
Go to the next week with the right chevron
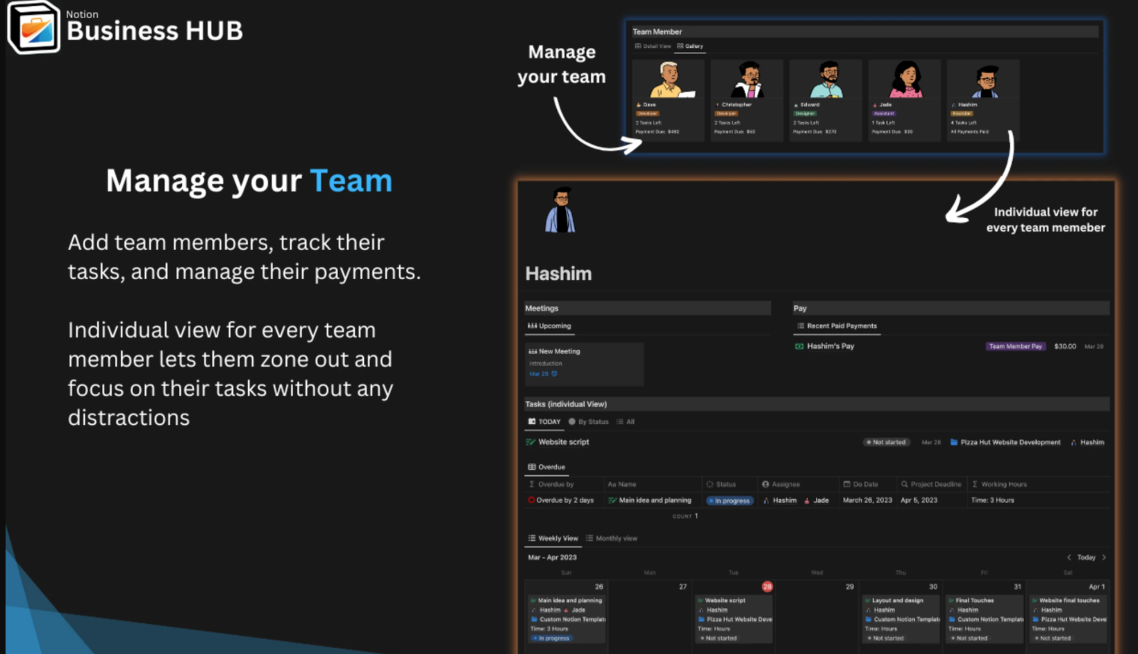[x=1104, y=557]
